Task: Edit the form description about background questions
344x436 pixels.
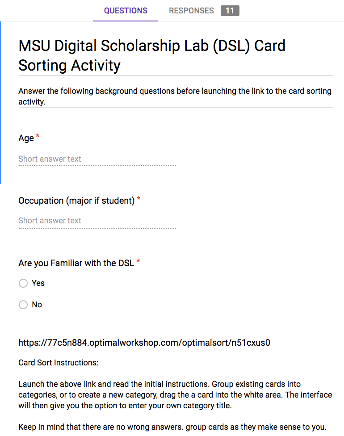Action: [x=175, y=96]
